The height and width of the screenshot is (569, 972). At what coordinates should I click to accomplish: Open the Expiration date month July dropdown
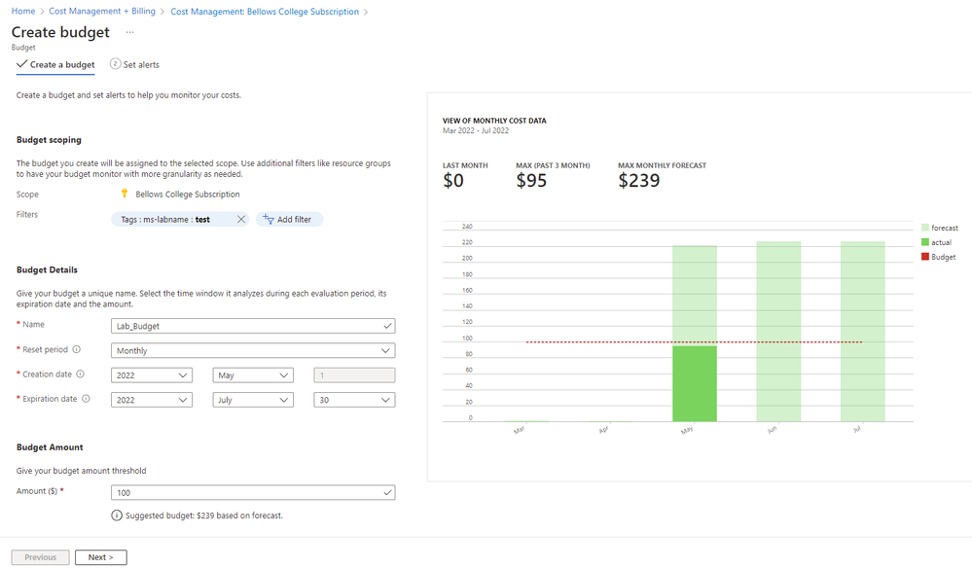253,400
